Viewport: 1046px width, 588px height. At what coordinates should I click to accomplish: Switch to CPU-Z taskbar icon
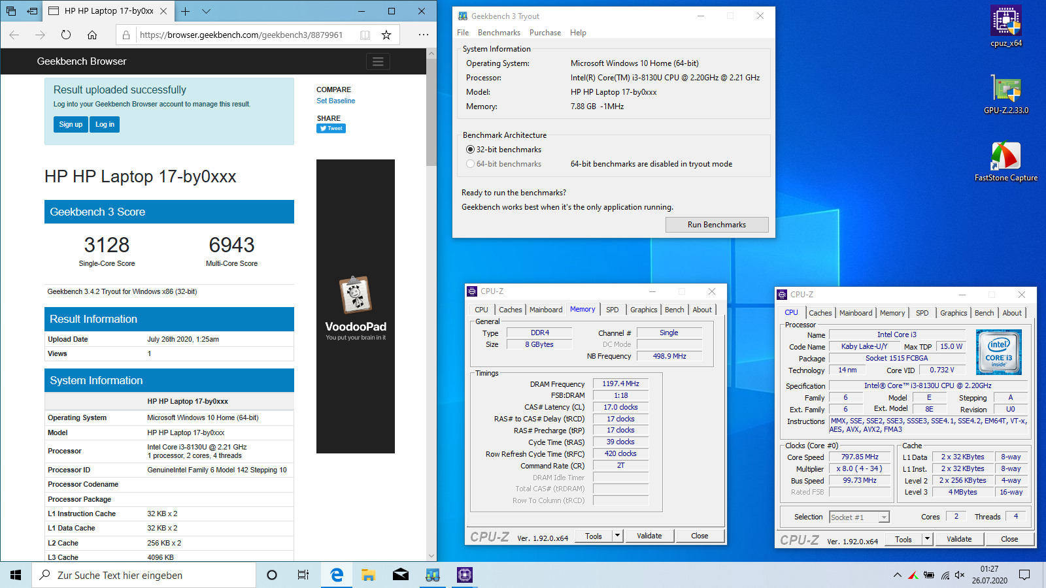click(x=465, y=575)
